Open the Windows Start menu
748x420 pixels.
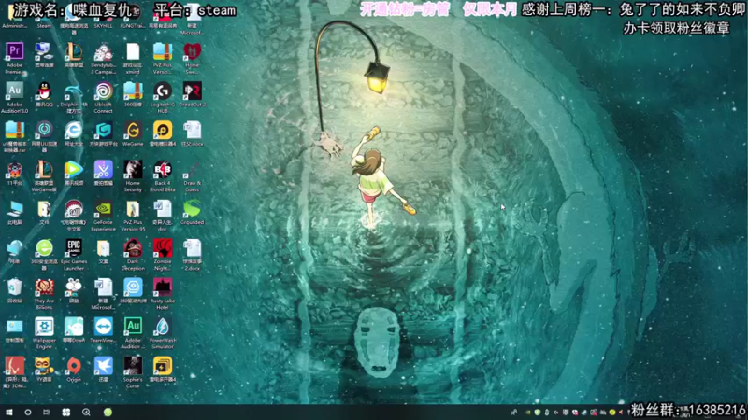point(8,412)
